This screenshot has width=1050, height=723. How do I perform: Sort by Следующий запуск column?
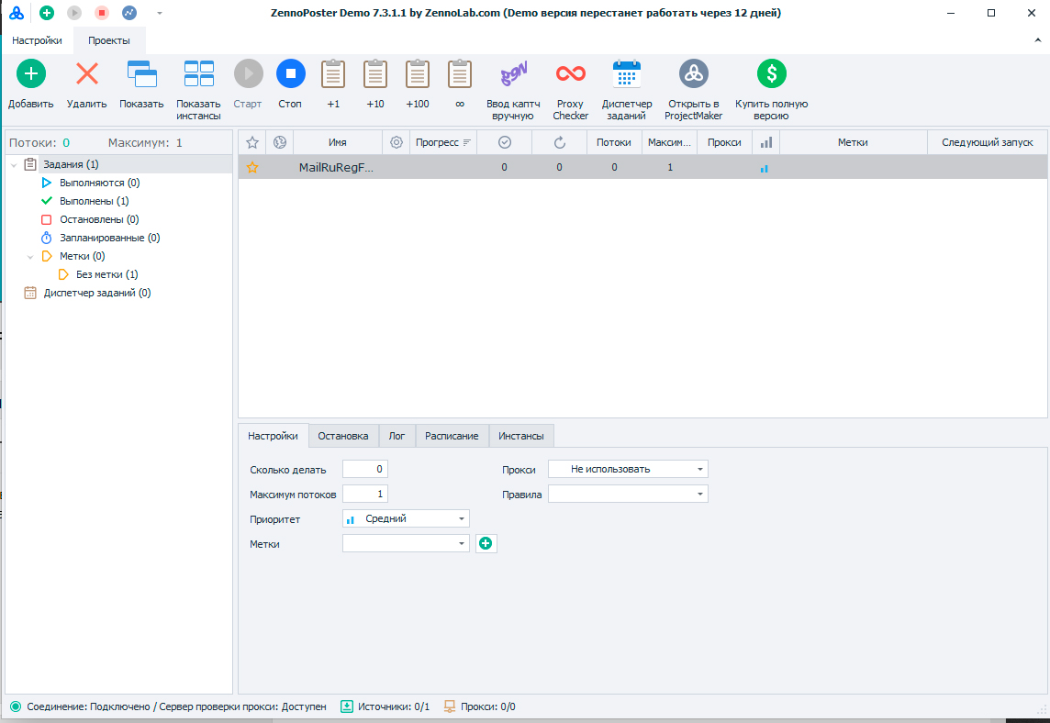tap(987, 142)
